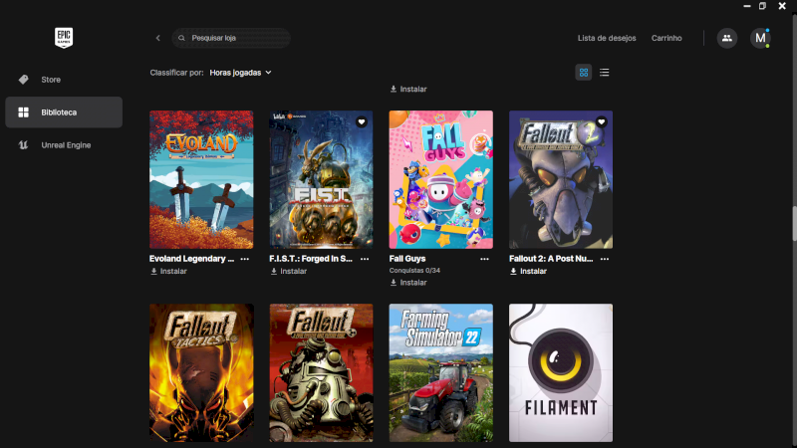Switch to grid view
Image resolution: width=797 pixels, height=448 pixels.
[x=584, y=72]
